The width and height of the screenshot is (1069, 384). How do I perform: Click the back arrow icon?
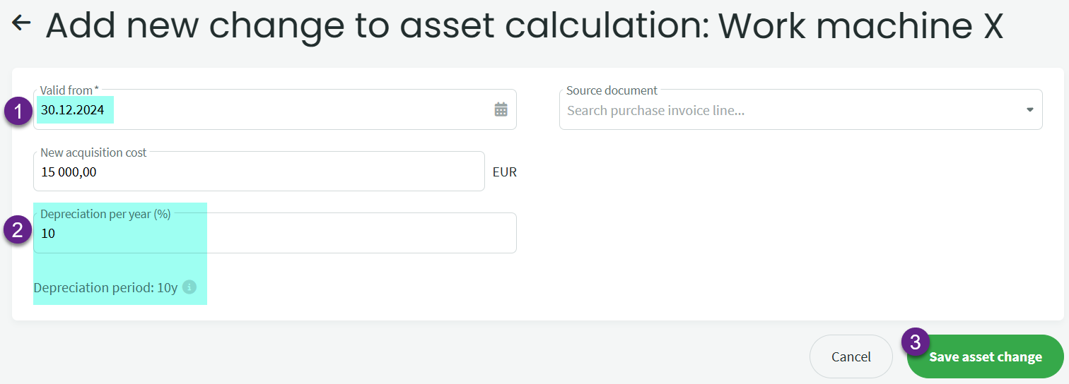pyautogui.click(x=21, y=23)
